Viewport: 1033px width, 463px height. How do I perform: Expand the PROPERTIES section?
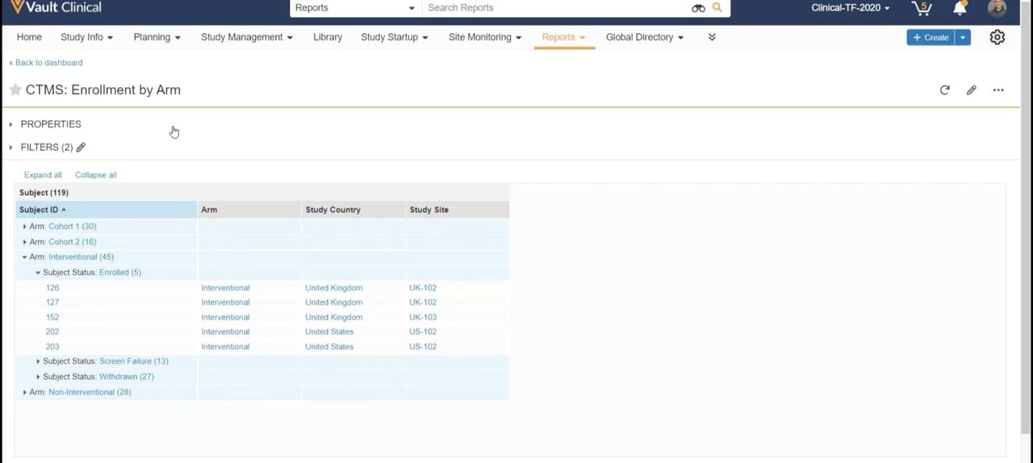(x=10, y=124)
